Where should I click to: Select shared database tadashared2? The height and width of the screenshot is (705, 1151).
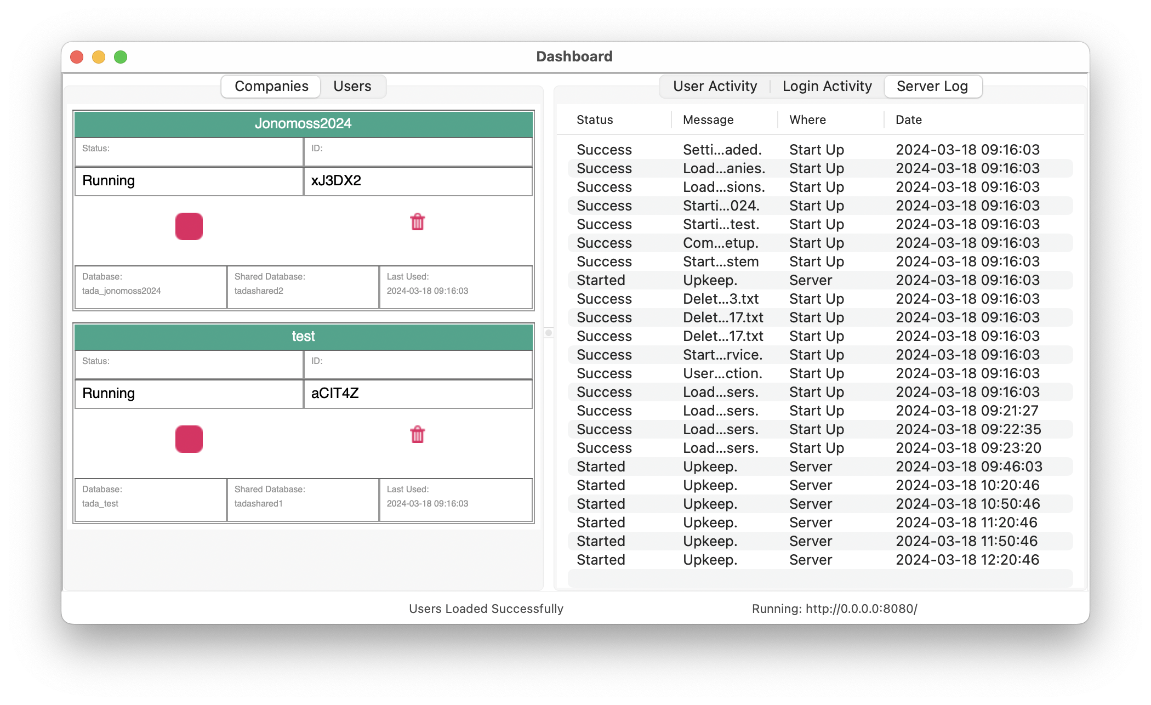pos(259,291)
